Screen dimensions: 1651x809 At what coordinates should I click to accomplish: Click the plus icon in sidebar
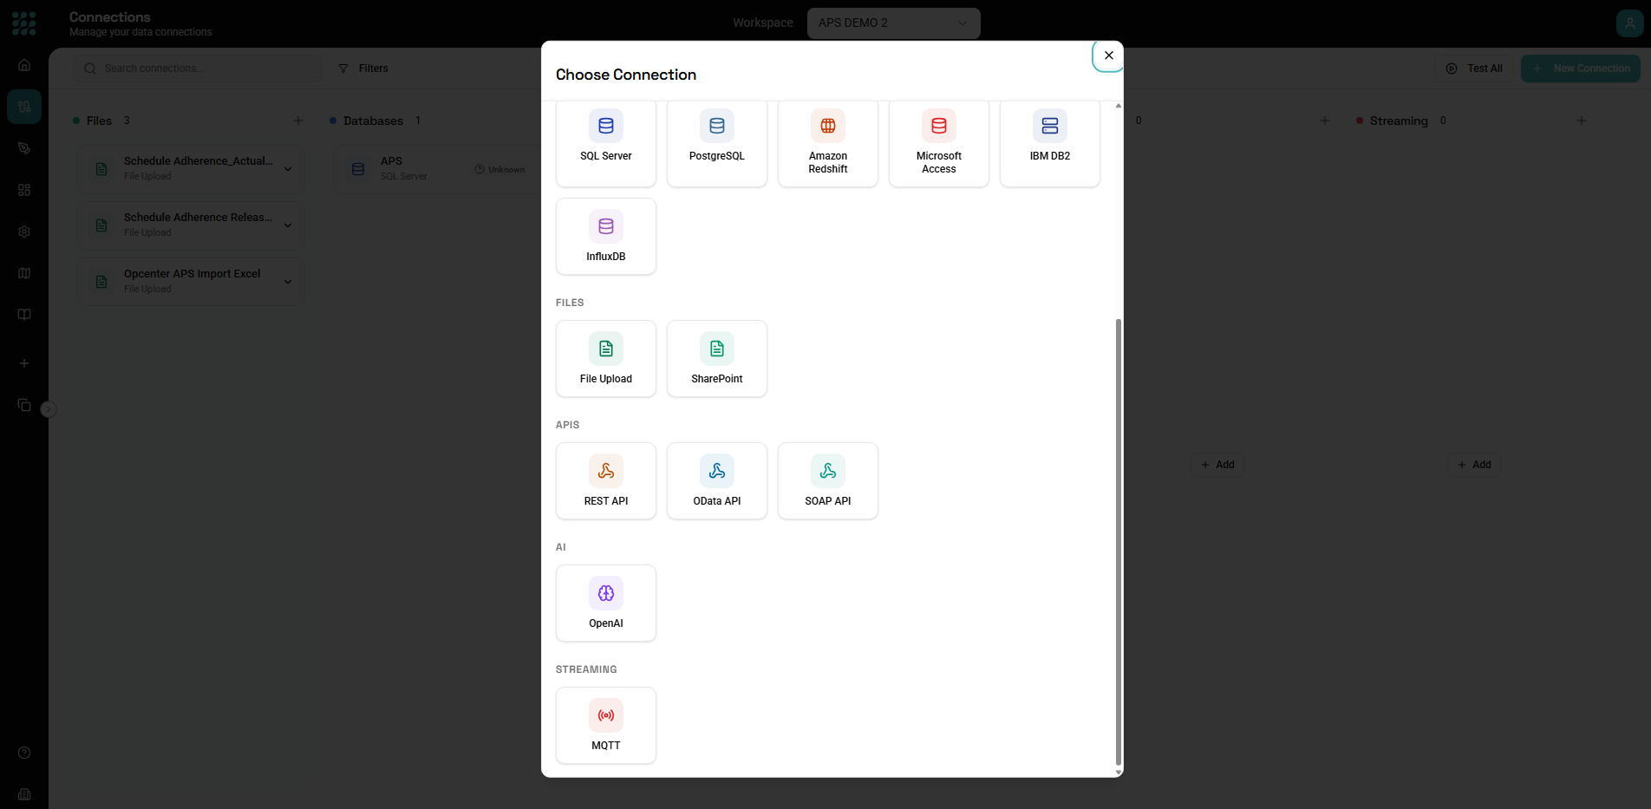[x=24, y=363]
